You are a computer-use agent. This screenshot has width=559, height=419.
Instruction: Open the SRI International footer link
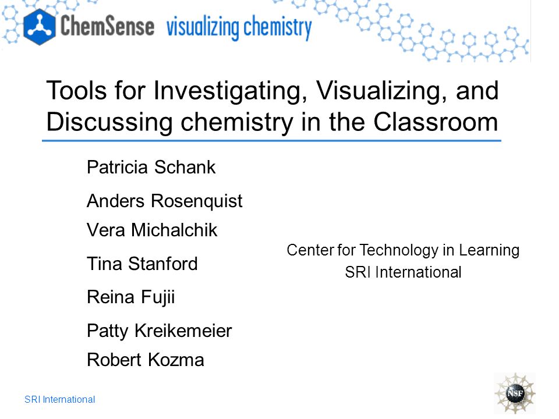(x=59, y=399)
